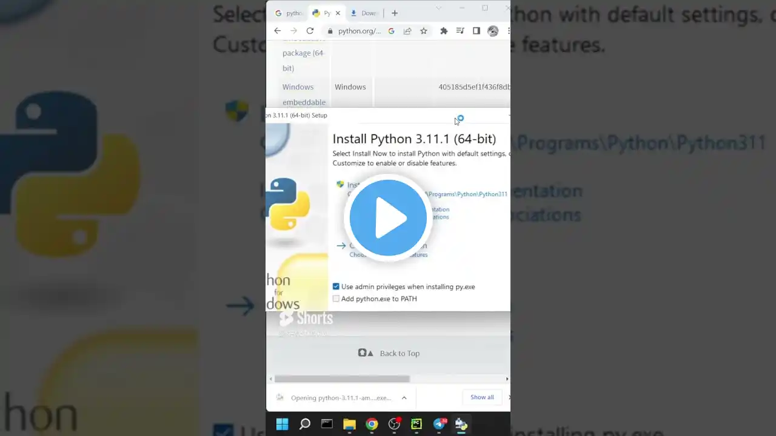This screenshot has height=436, width=776.
Task: Share this page via address bar icon
Action: click(407, 31)
